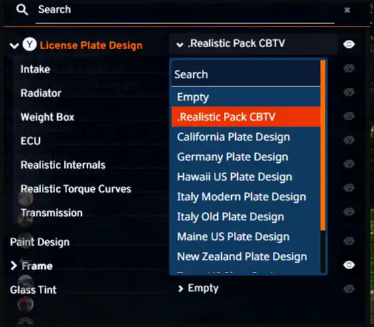374x327 pixels.
Task: Pick California Plate Design
Action: (x=246, y=137)
